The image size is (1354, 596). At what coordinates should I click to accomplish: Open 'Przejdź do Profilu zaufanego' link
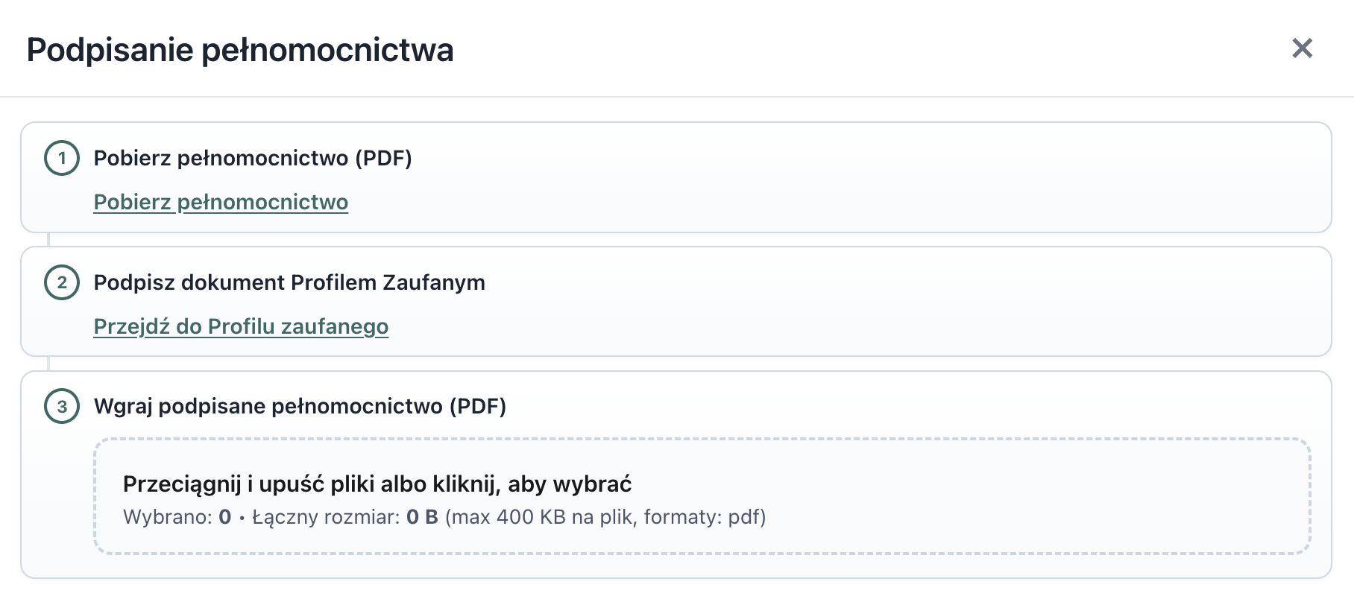tap(241, 326)
